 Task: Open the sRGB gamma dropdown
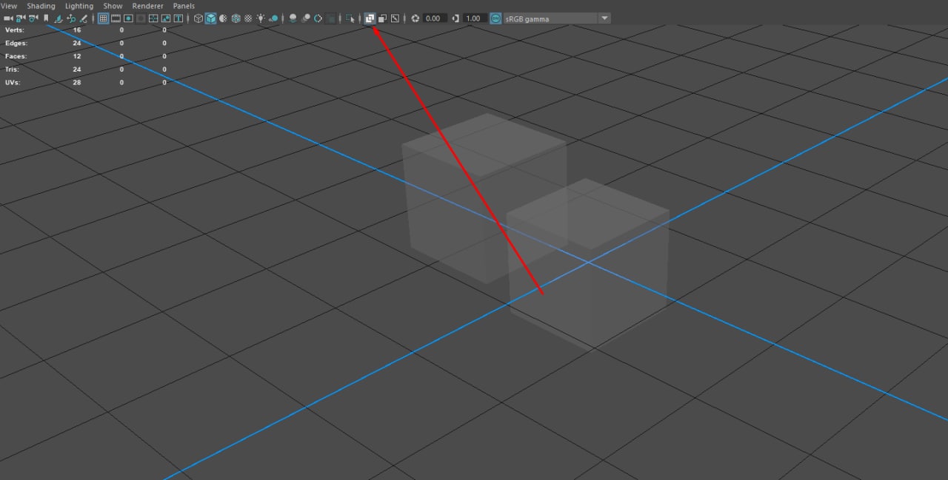coord(558,18)
